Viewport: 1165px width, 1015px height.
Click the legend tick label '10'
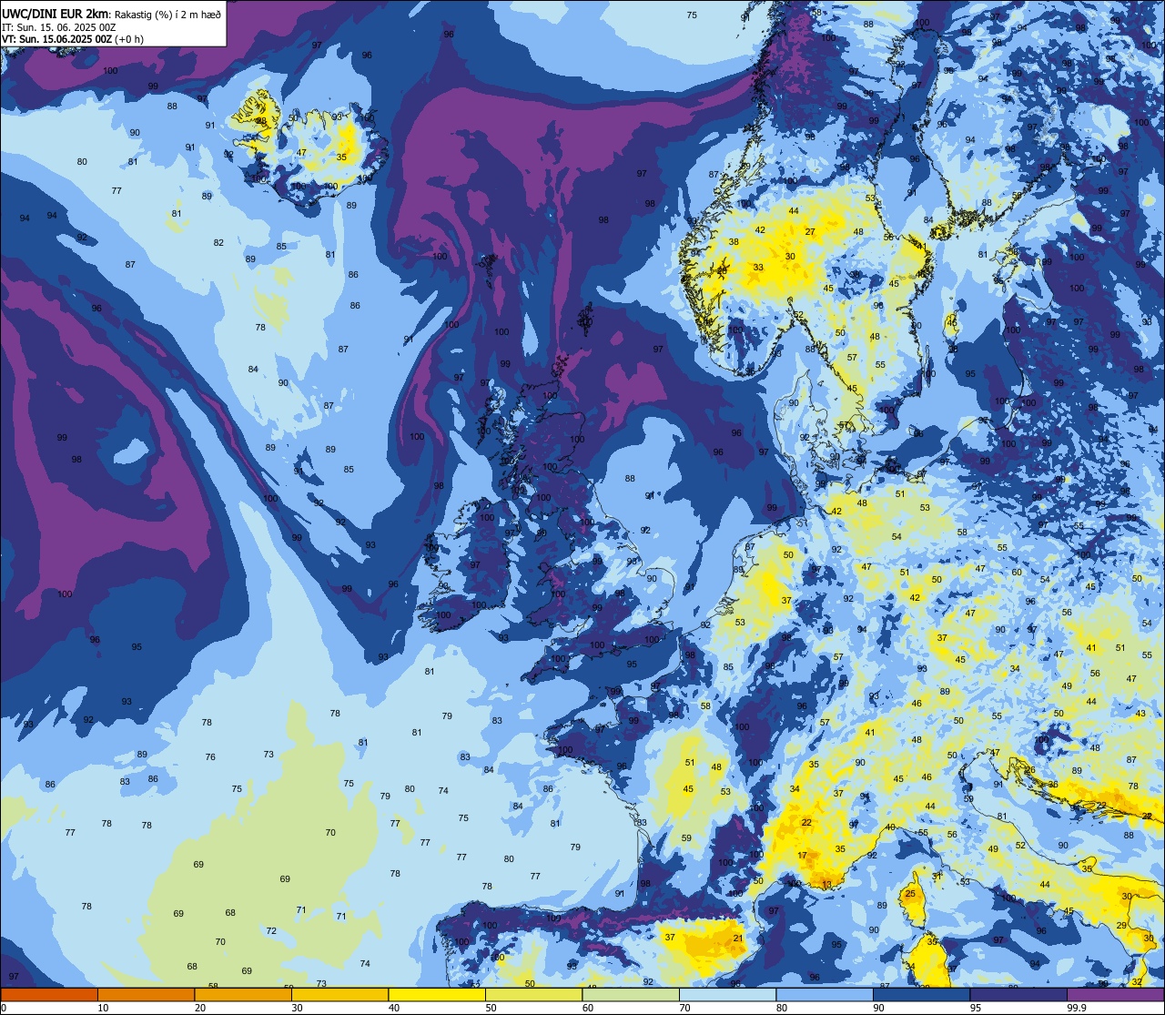(x=103, y=1008)
